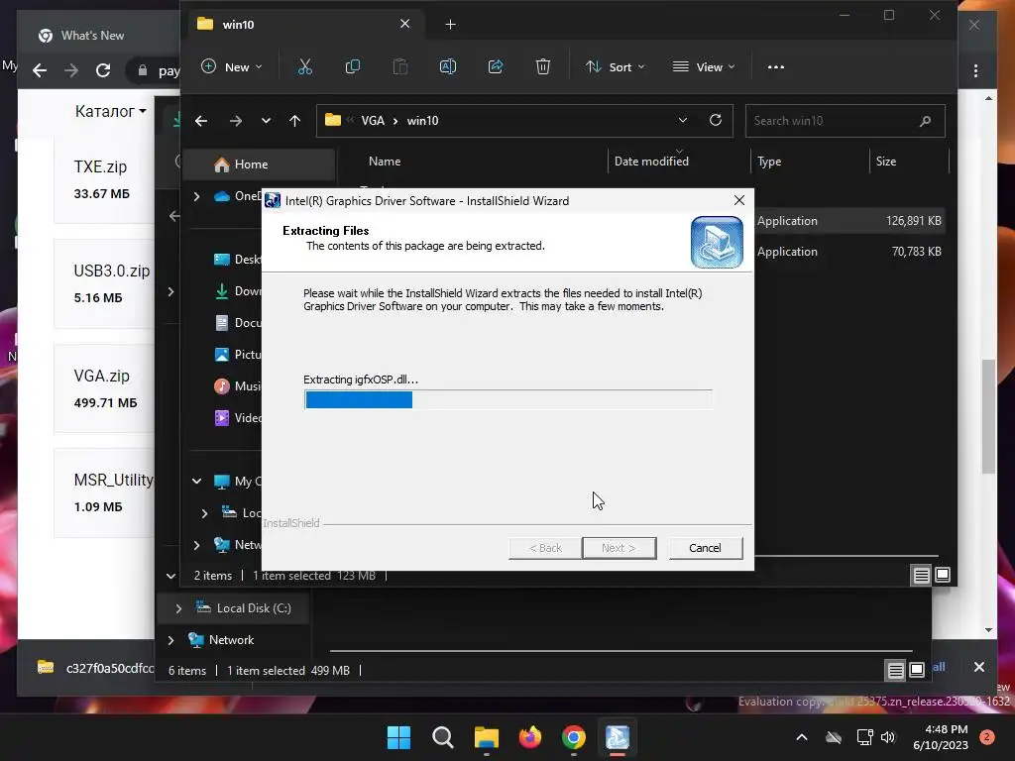The image size is (1015, 761).
Task: Click the Paste icon in Explorer toolbar
Action: coord(400,66)
